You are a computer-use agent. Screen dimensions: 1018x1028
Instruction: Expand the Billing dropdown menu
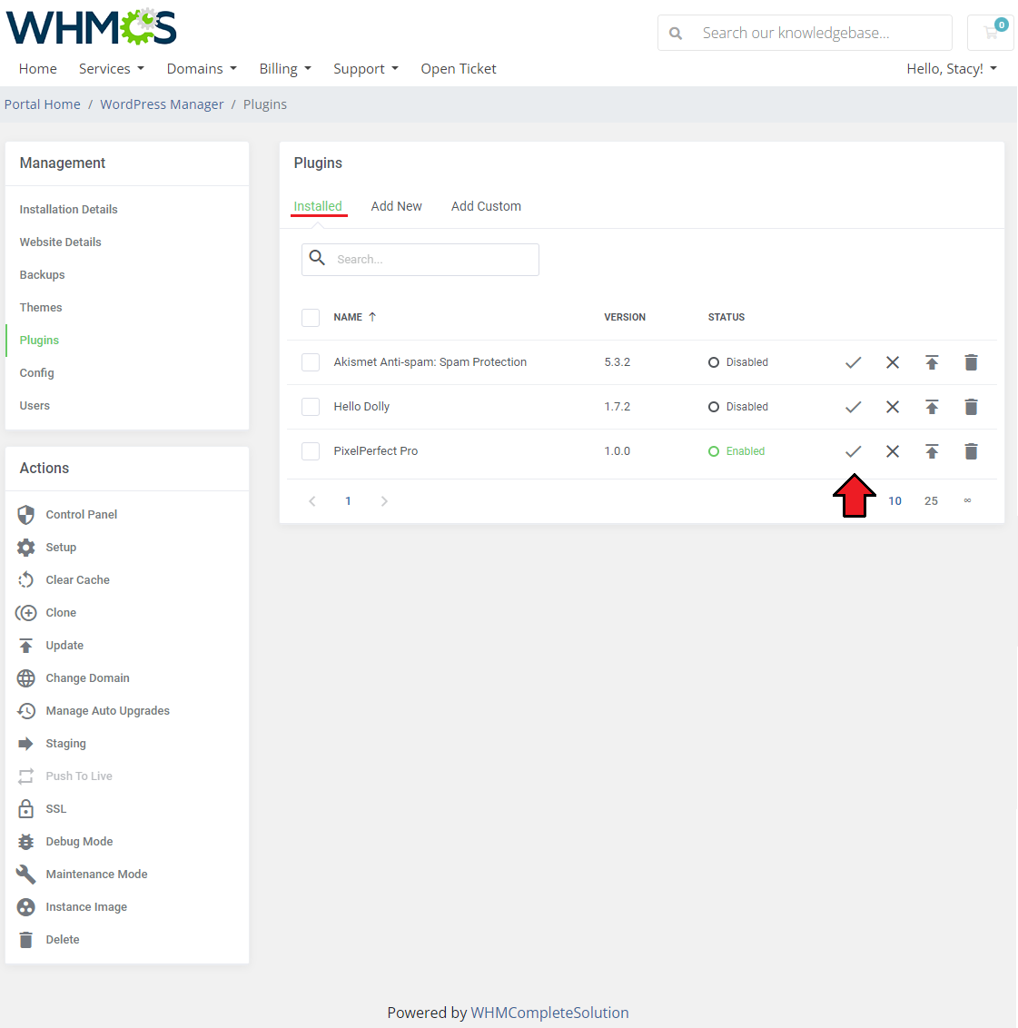click(x=285, y=69)
